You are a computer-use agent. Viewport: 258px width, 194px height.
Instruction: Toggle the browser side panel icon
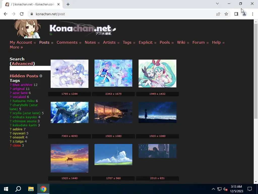coord(236,14)
